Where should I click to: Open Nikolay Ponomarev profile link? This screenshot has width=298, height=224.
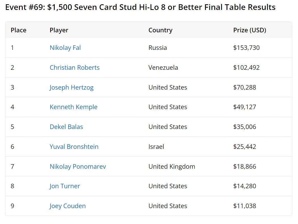click(x=78, y=166)
